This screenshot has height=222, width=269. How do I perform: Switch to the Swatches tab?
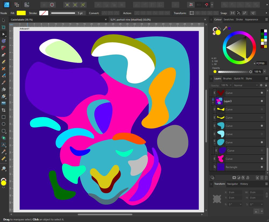229,19
